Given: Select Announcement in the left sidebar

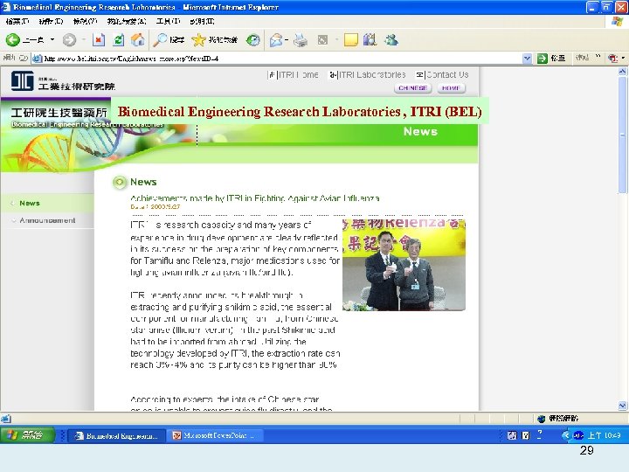Looking at the screenshot, I should (x=47, y=220).
